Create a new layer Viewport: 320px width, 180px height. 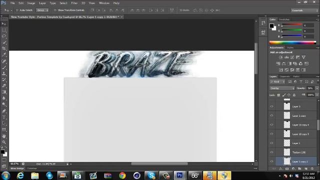305,169
